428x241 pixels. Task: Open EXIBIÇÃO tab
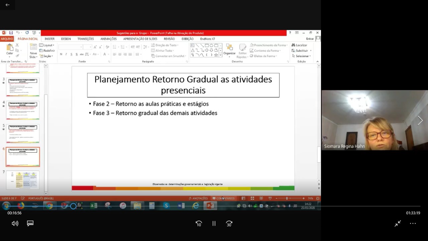188,39
